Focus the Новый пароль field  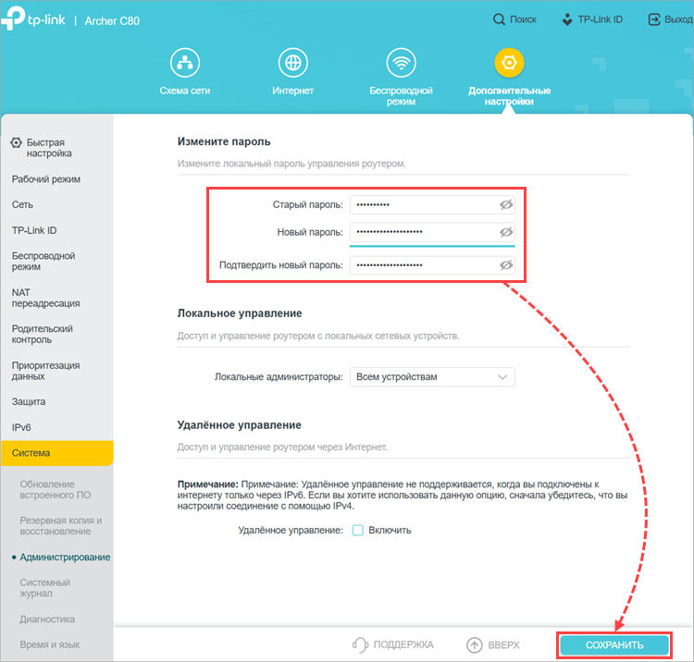[432, 232]
